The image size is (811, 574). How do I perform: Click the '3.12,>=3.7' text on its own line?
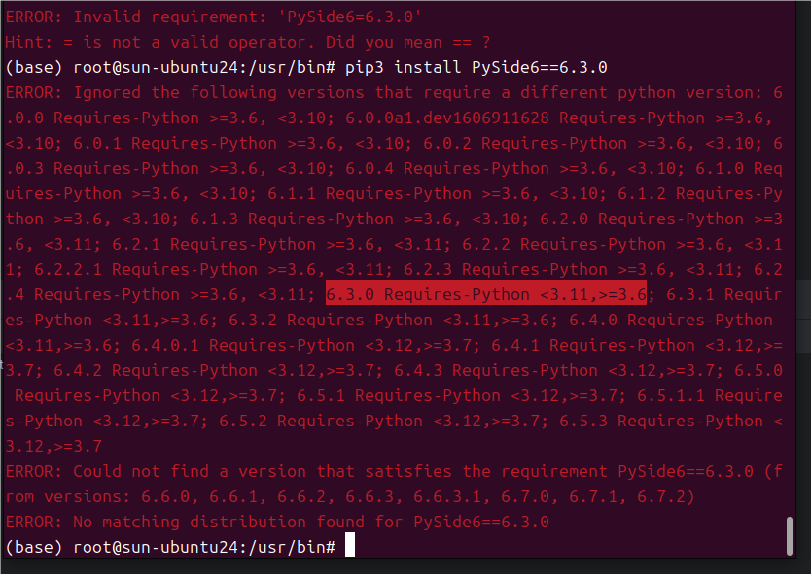[53, 447]
